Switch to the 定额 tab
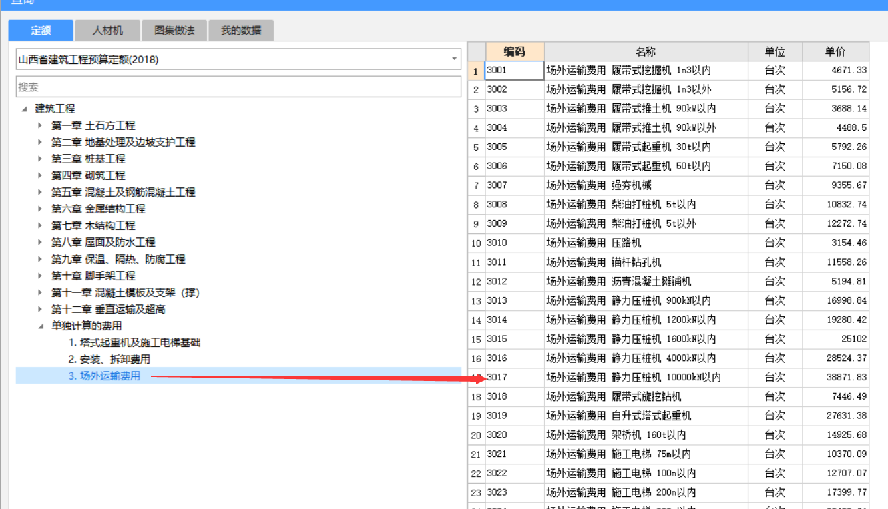 pyautogui.click(x=41, y=30)
